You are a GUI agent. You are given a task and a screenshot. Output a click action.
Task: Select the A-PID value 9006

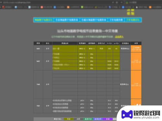pos(116,65)
